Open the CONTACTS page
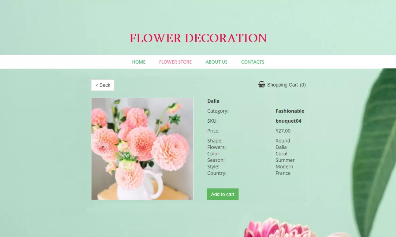 (x=253, y=62)
